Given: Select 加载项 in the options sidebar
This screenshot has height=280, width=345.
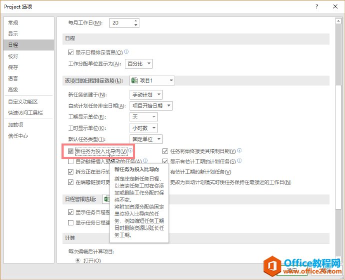Looking at the screenshot, I should (28, 125).
